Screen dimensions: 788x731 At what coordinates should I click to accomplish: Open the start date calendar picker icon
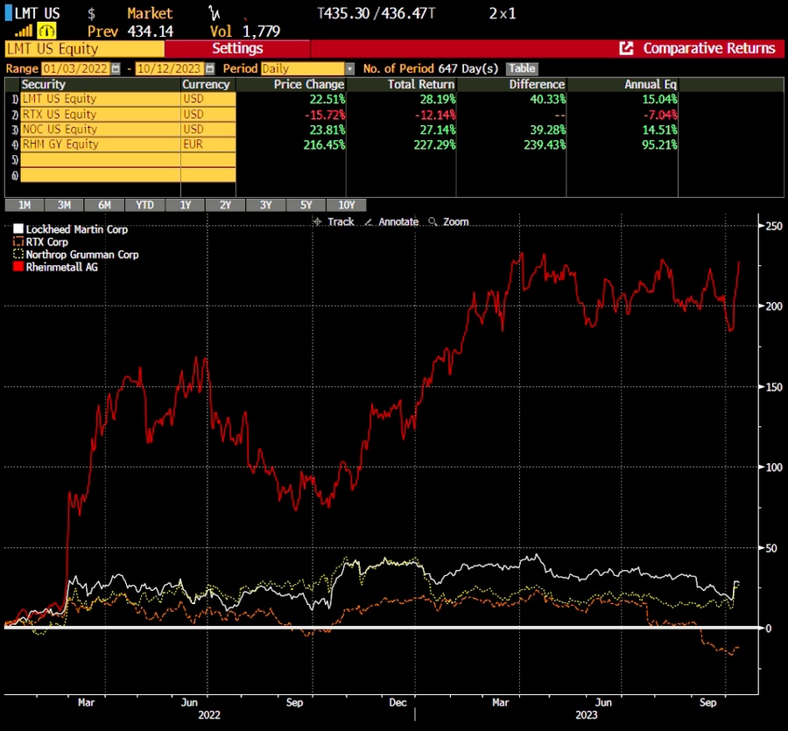(116, 69)
